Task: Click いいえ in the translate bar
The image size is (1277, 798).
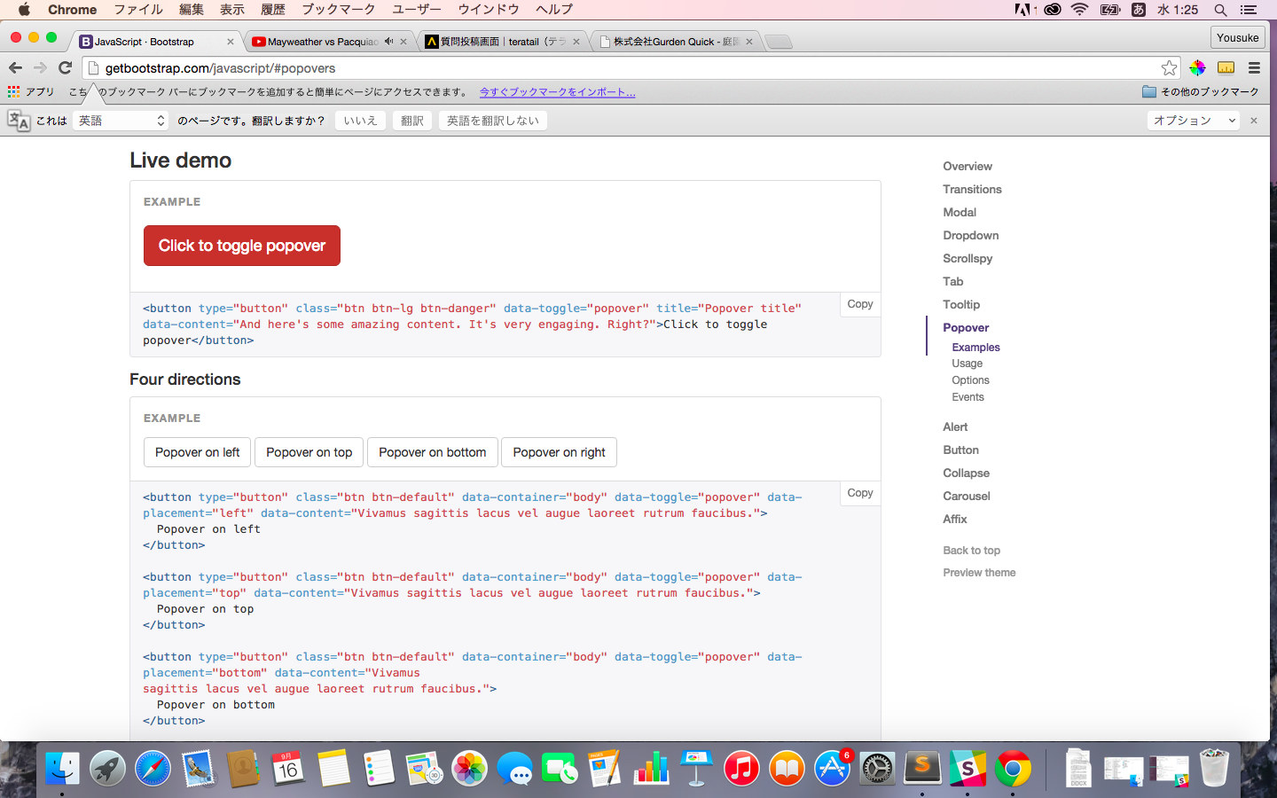Action: 360,121
